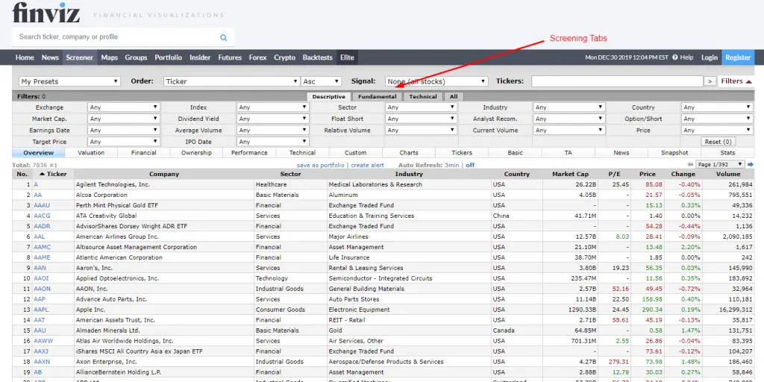The height and width of the screenshot is (382, 764).
Task: Click the finviz logo
Action: 46,13
